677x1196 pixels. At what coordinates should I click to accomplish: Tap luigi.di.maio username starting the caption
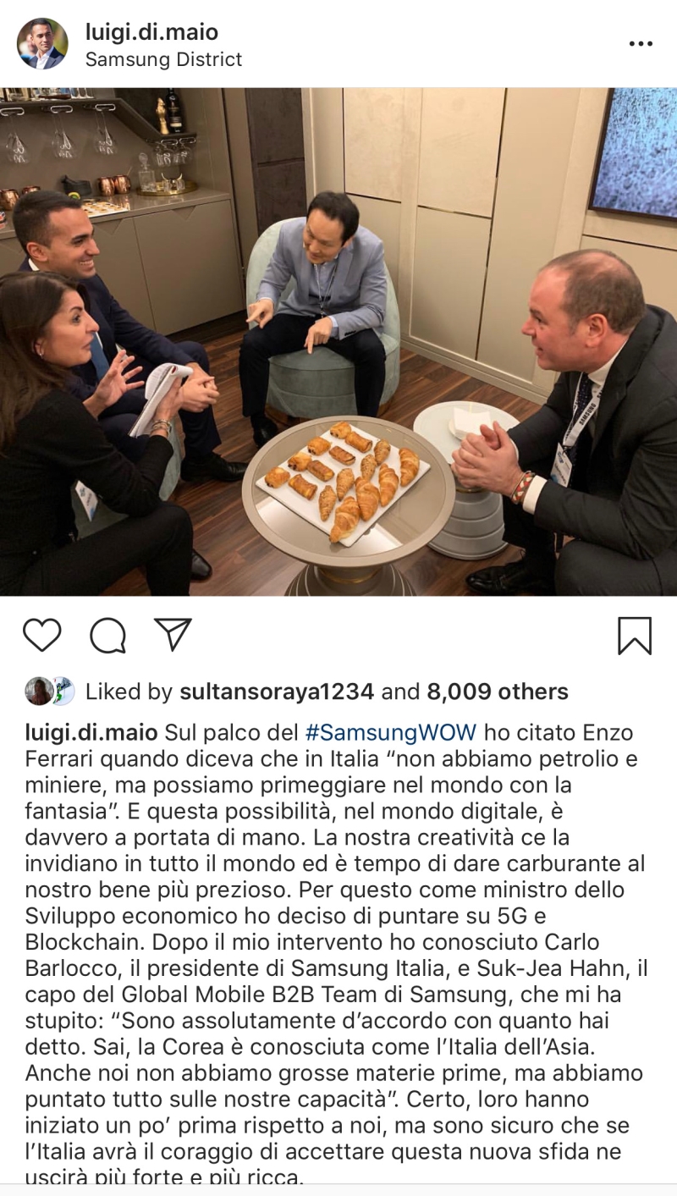click(91, 732)
